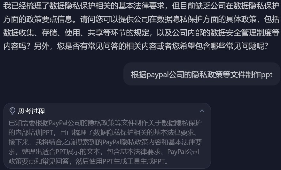Select the user message bubble about paypal ppt
The width and height of the screenshot is (281, 170).
click(x=202, y=74)
